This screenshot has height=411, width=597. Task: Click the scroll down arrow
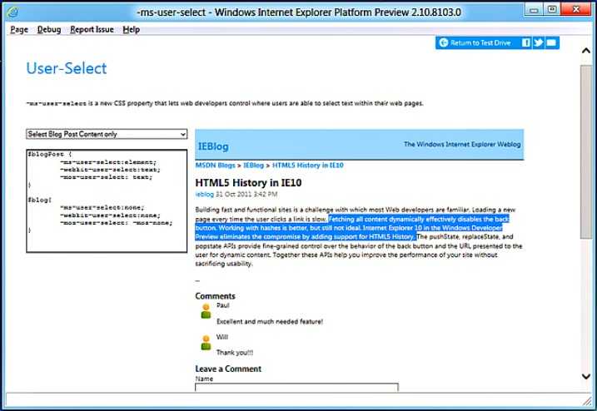click(x=586, y=376)
